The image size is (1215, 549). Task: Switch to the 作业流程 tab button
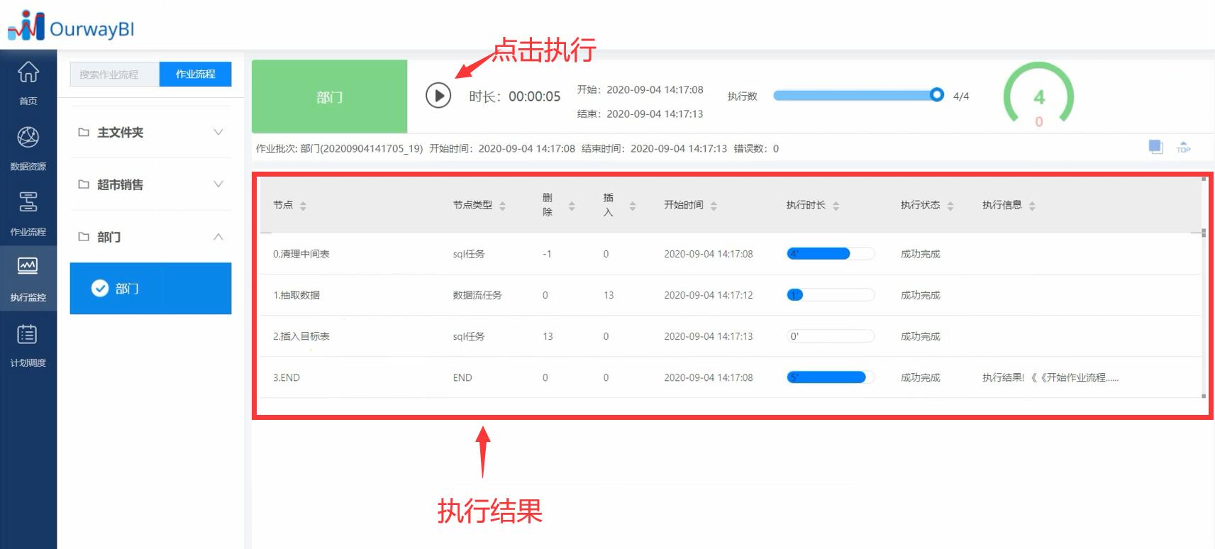(195, 74)
